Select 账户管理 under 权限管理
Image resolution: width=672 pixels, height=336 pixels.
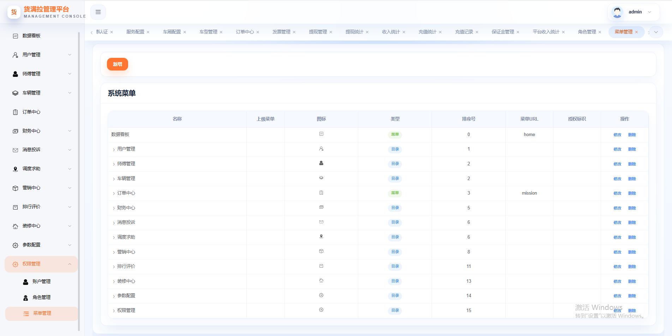(42, 282)
